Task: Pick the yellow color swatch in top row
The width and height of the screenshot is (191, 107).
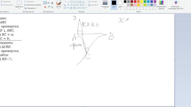Action: (x=142, y=1)
